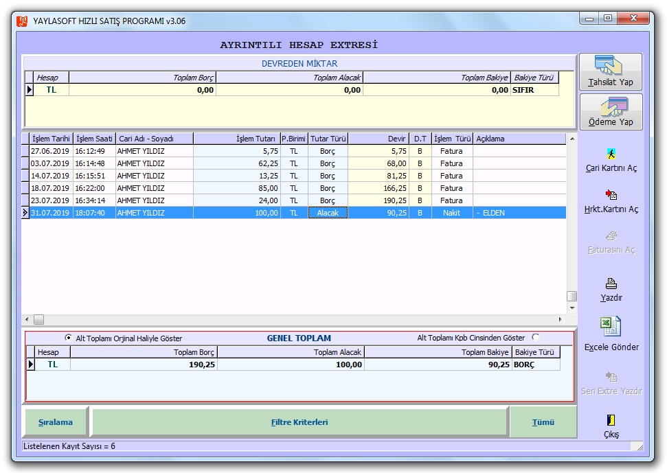Click the İşlem Türü column header

click(452, 139)
